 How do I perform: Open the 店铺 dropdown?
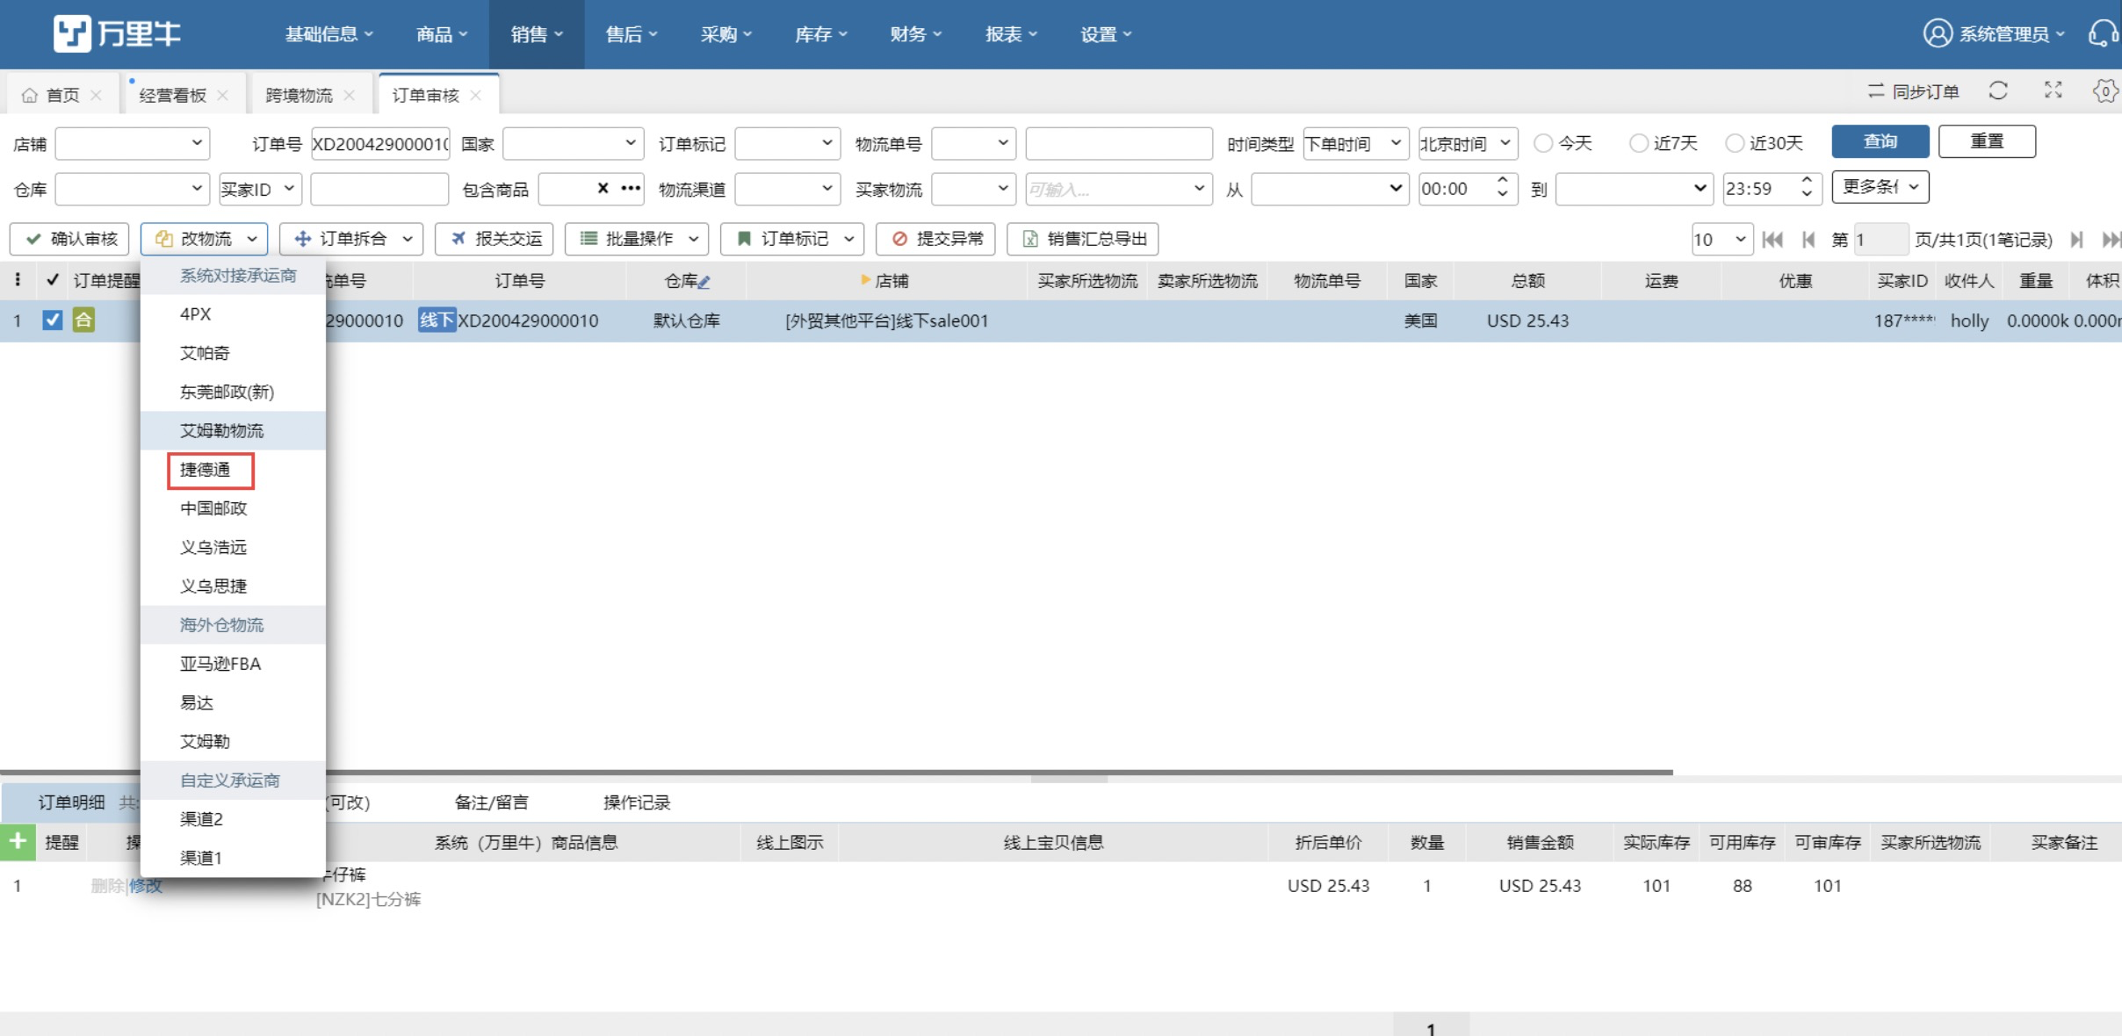pos(133,143)
